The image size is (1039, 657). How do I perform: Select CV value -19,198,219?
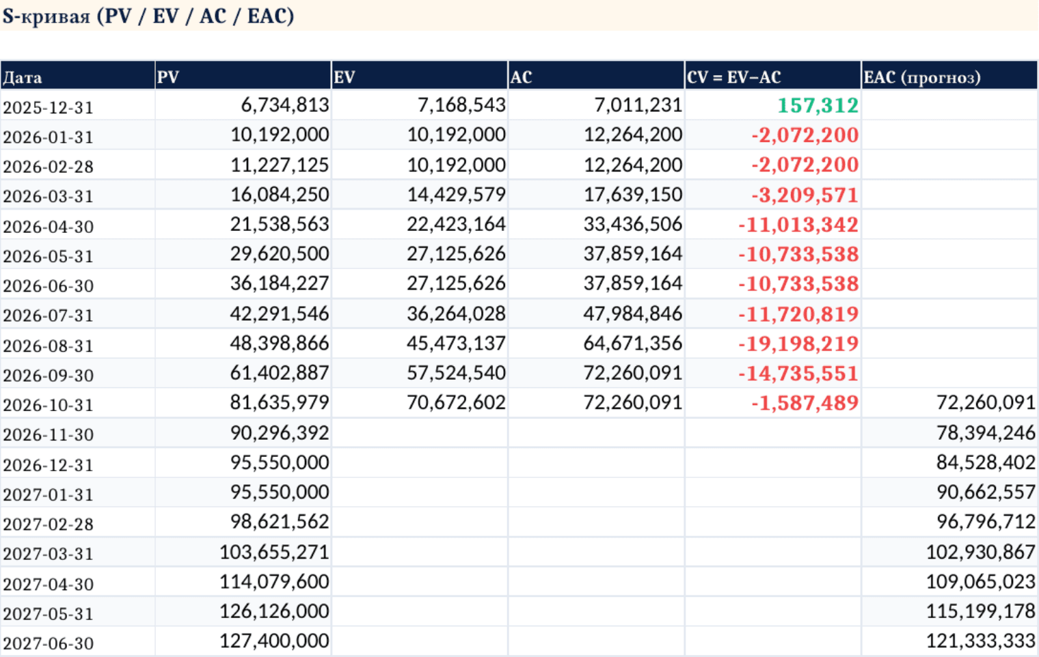click(x=798, y=344)
